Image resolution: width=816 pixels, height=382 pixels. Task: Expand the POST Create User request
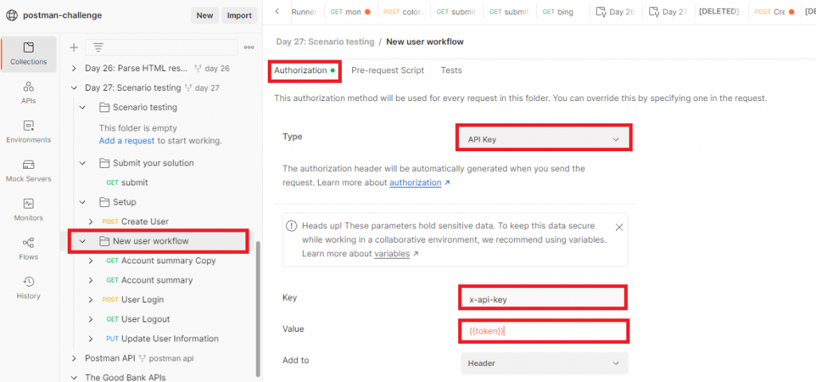pyautogui.click(x=91, y=221)
